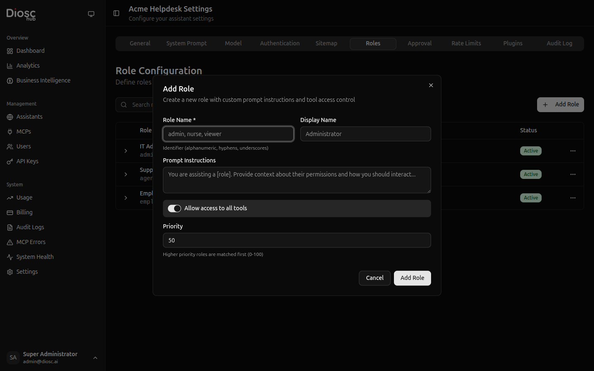Switch to the Rate Limits tab
Viewport: 594px width, 371px height.
coord(466,43)
